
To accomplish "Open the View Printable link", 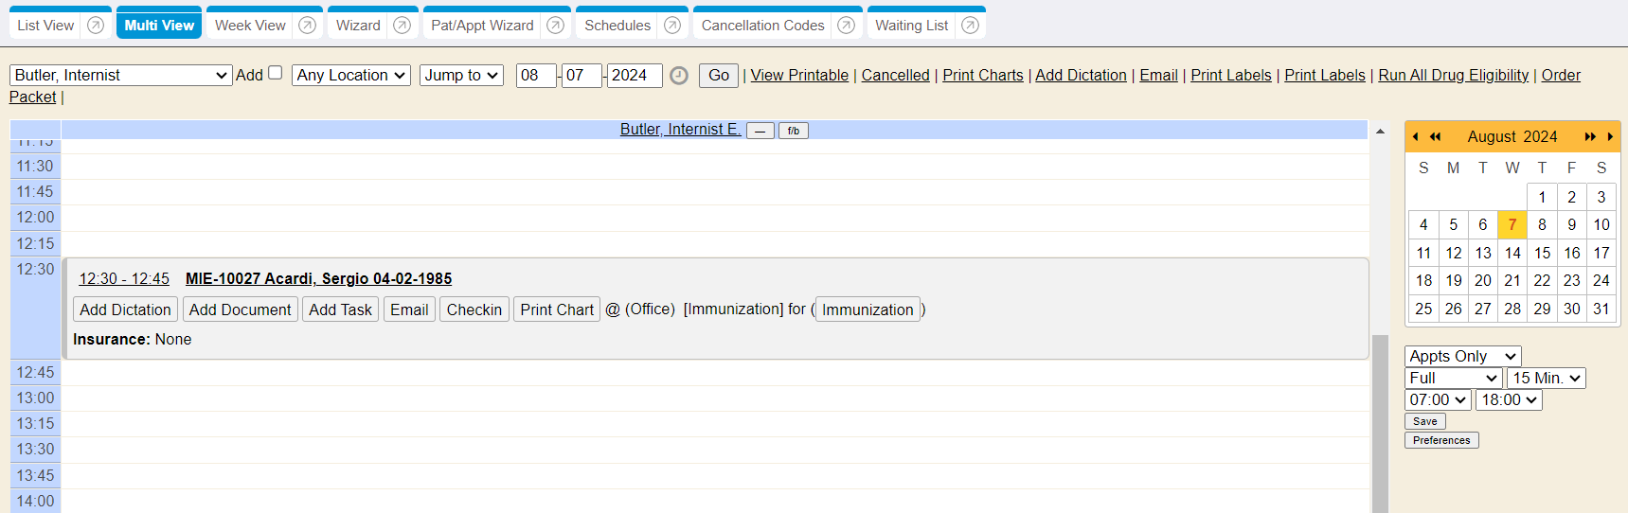I will [x=799, y=75].
